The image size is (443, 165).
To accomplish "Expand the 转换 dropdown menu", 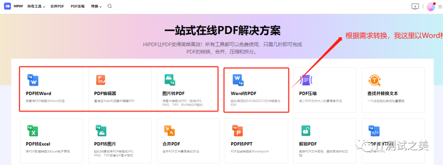I will pos(96,7).
